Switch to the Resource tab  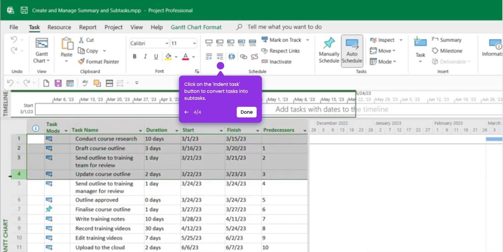(59, 27)
